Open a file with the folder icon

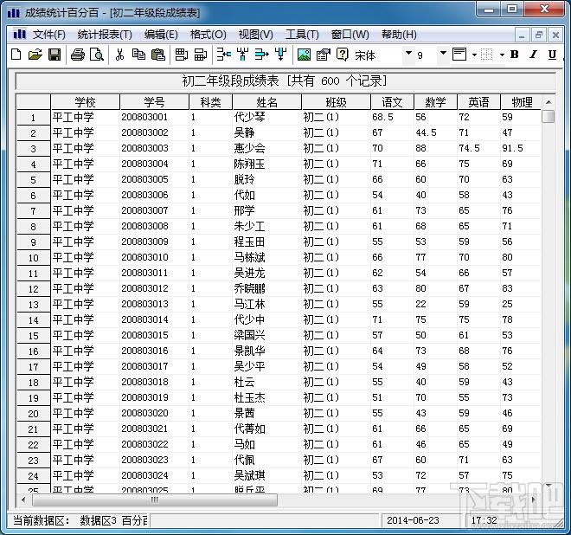[x=35, y=55]
